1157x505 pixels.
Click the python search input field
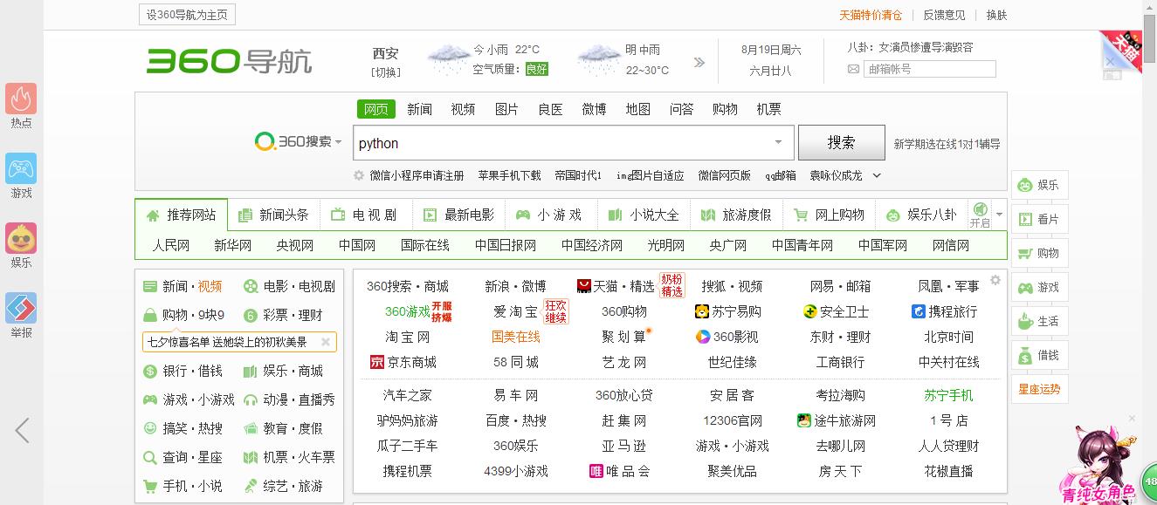574,143
